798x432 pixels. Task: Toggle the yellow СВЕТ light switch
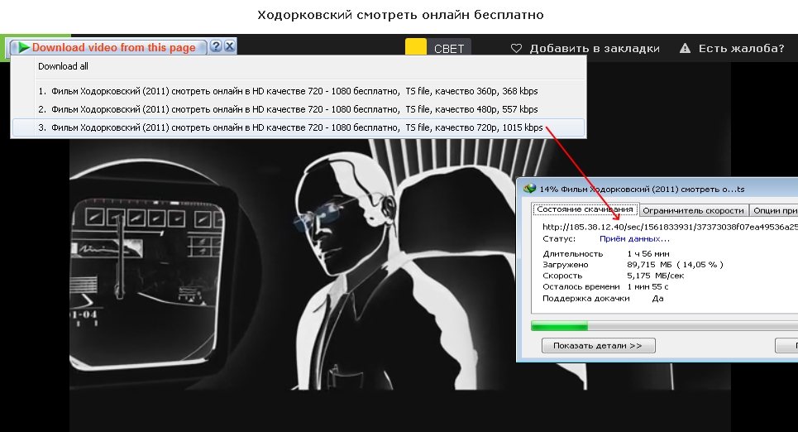416,47
